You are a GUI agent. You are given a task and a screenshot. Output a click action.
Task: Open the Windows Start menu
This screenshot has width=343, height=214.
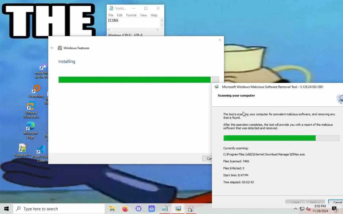pyautogui.click(x=6, y=209)
